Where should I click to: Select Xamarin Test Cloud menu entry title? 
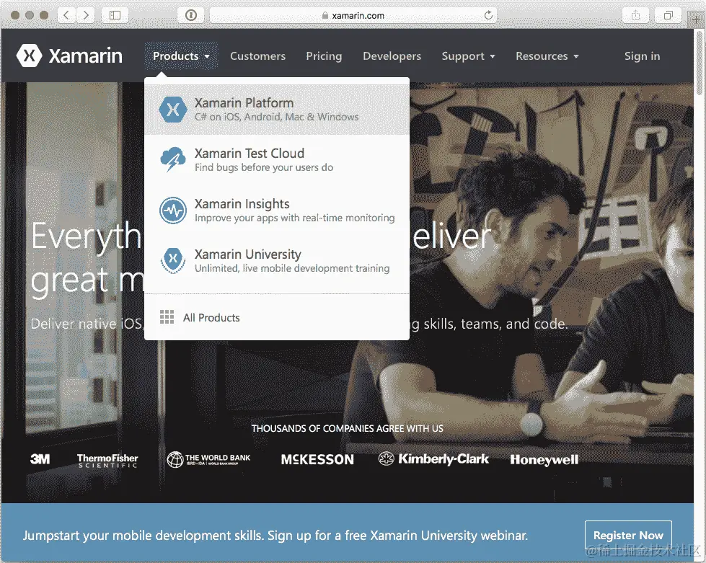coord(250,153)
